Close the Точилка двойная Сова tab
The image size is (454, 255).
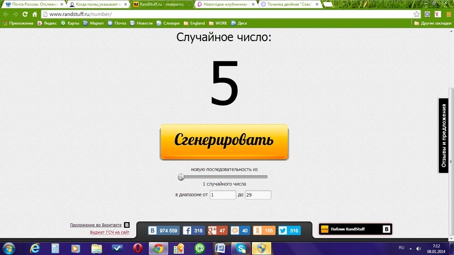(317, 4)
